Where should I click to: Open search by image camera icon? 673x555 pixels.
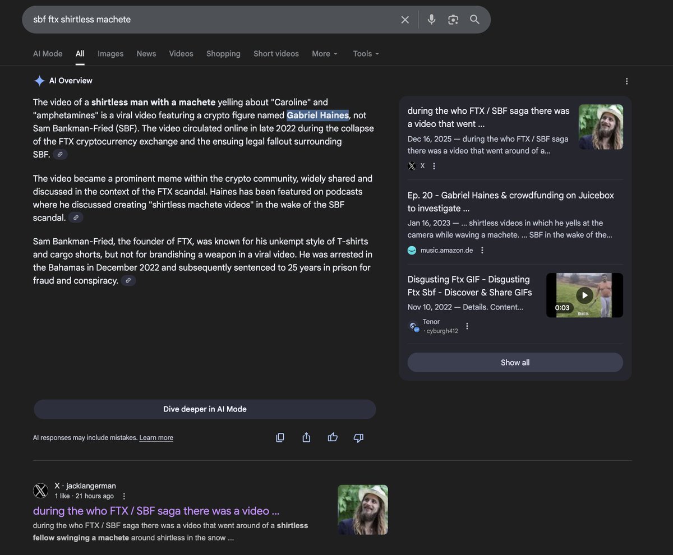click(x=453, y=20)
